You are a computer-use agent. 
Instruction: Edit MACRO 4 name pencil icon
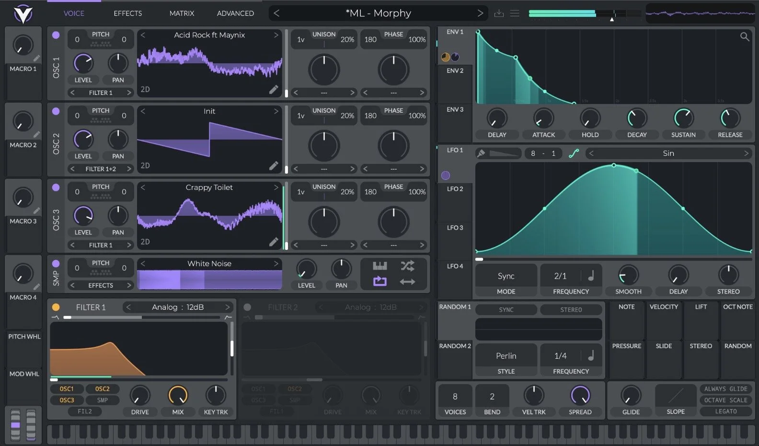pyautogui.click(x=37, y=287)
